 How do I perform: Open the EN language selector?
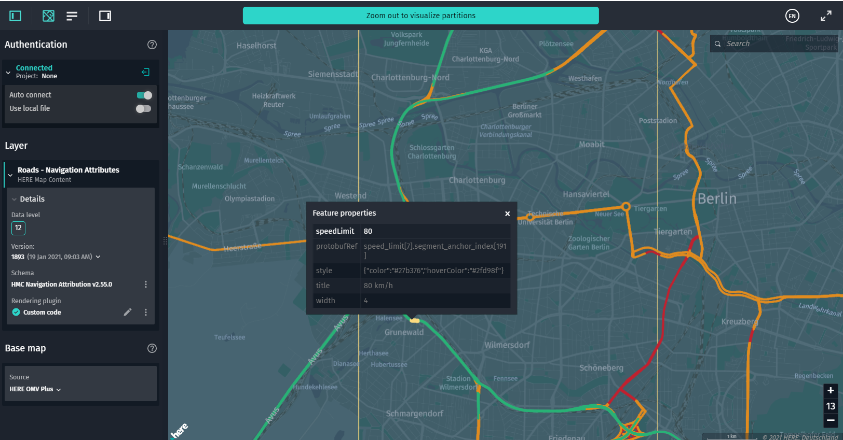pos(792,16)
